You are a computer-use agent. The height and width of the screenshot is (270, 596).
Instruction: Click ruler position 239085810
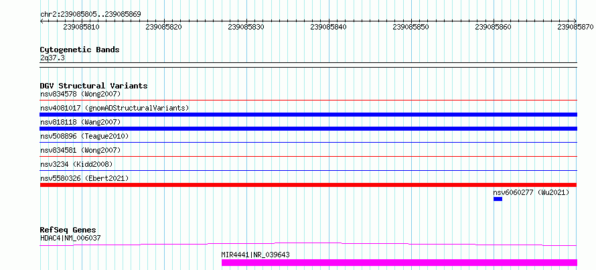point(82,27)
